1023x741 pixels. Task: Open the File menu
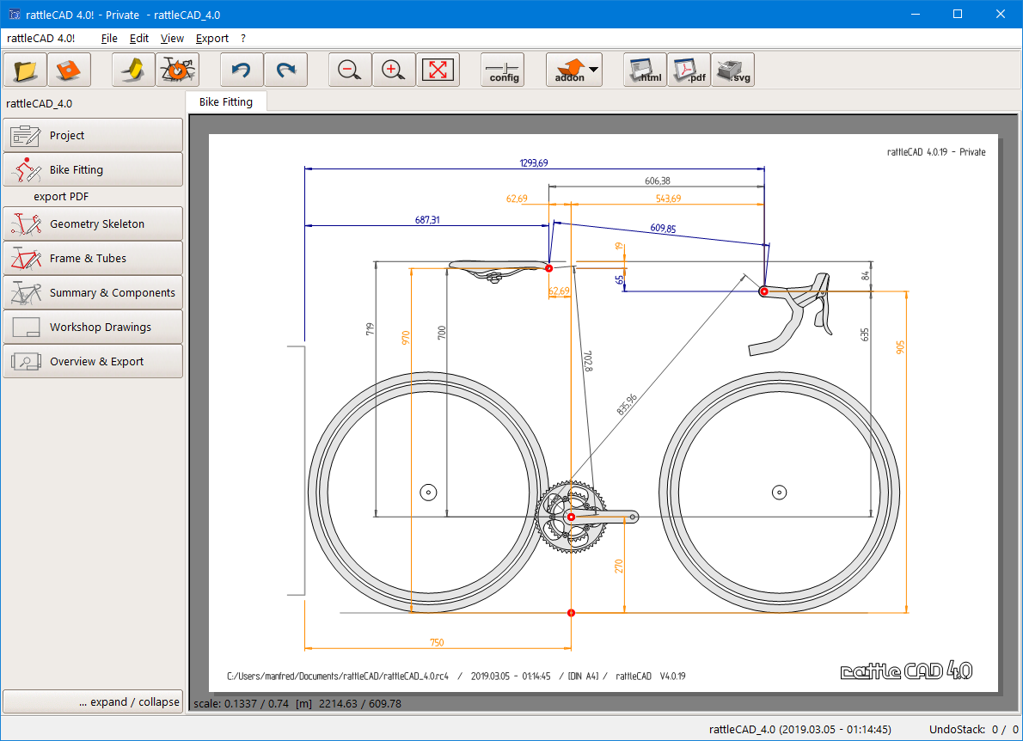click(x=109, y=39)
